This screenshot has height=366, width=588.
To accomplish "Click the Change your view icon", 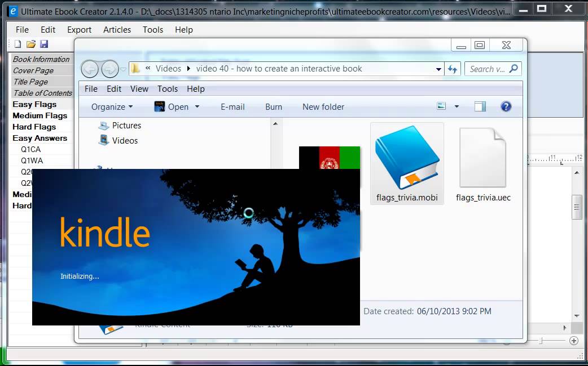I will coord(441,106).
